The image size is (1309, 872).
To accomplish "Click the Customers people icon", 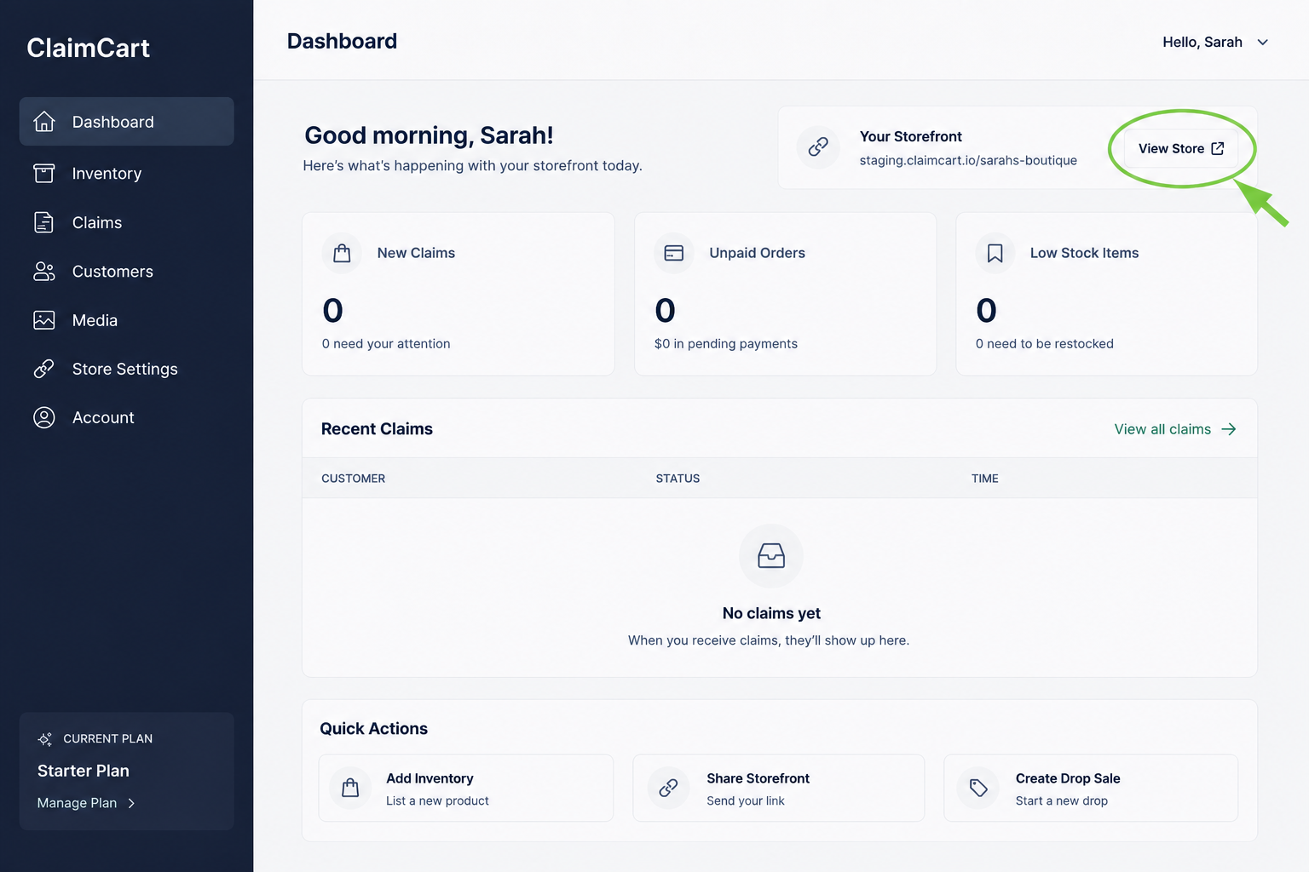I will pos(44,272).
